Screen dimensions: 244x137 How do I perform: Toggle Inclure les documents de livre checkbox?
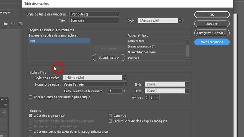(30, 126)
